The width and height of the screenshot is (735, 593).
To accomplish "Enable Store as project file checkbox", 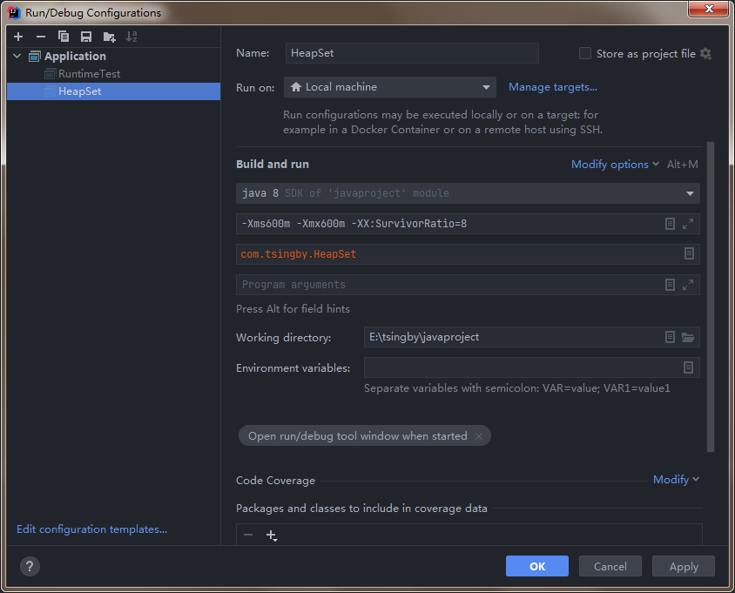I will [x=585, y=53].
